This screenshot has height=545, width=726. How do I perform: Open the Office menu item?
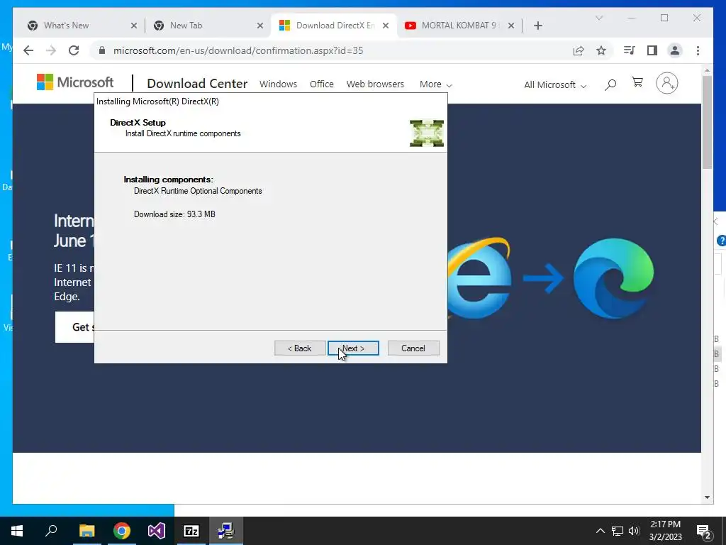click(322, 84)
